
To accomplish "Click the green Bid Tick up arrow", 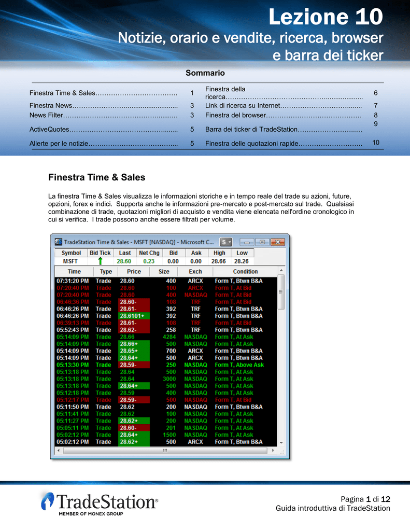I will pos(100,261).
